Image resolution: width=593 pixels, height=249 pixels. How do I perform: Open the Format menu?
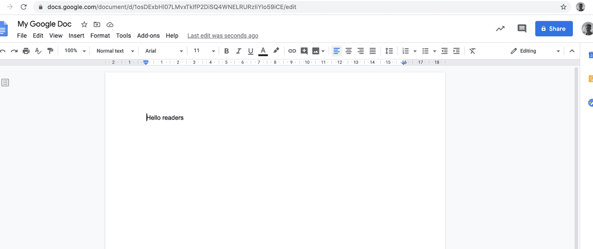point(100,36)
